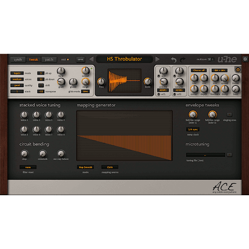Click the HS Throbulator preset name display
Viewport: 249px width, 249px height.
pyautogui.click(x=124, y=59)
